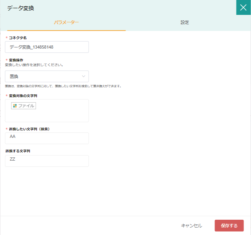
Task: Close the データ変換 dialog with X
Action: [x=243, y=7]
